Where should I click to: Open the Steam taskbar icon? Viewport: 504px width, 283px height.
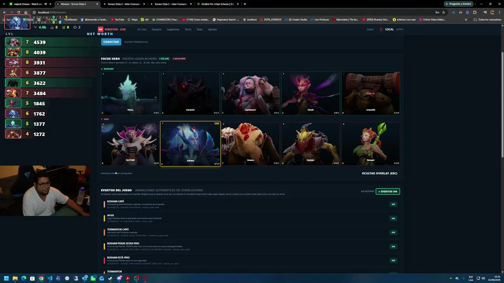tap(110, 278)
